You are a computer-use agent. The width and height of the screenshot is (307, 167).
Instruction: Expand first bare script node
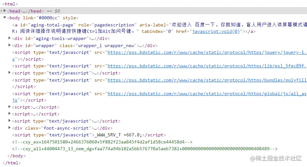[9, 107]
